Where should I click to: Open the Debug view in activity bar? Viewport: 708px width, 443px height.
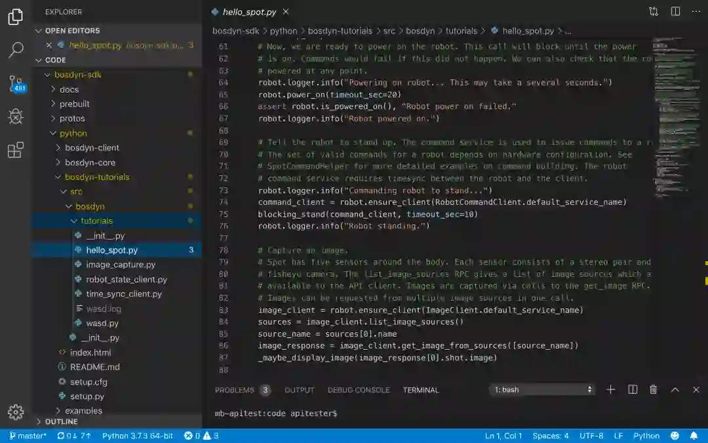pyautogui.click(x=15, y=117)
